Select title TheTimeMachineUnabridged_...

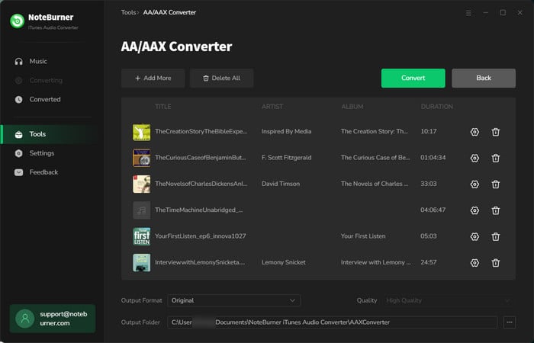[199, 210]
